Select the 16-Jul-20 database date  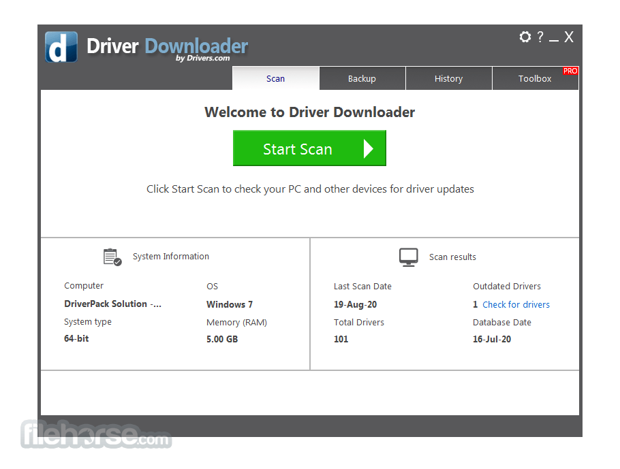(492, 340)
